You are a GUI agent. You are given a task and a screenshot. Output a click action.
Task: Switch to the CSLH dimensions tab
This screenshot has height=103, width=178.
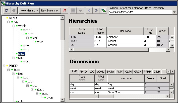pyautogui.click(x=157, y=72)
